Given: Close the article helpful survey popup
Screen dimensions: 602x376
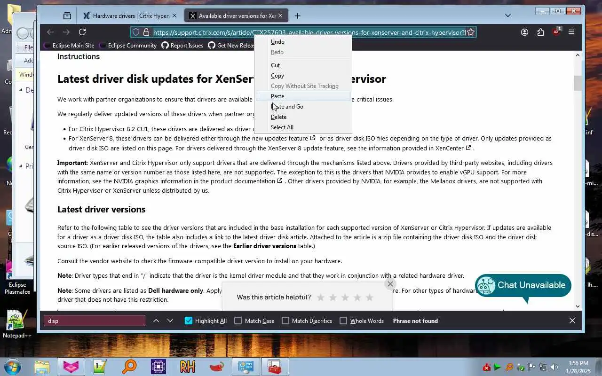Looking at the screenshot, I should click(x=390, y=284).
